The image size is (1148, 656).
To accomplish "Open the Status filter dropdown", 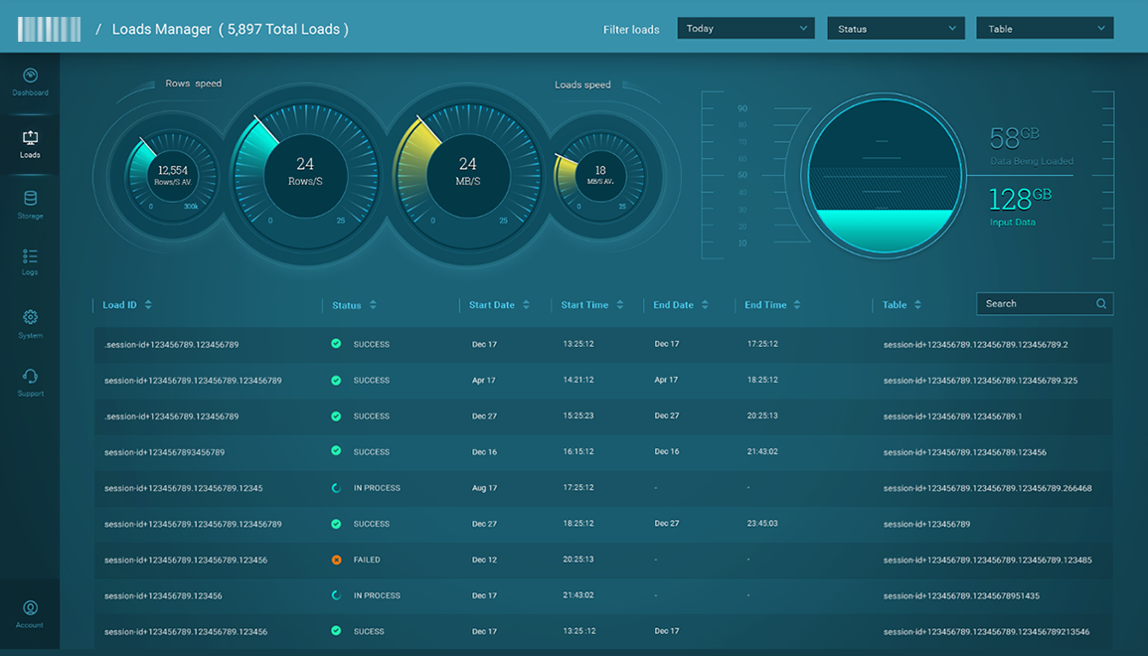I will click(x=895, y=29).
